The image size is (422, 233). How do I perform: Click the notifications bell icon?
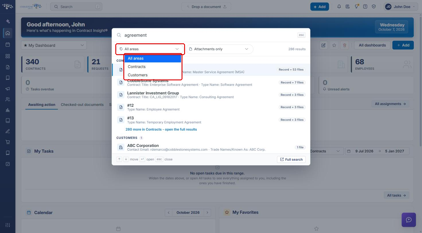[339, 7]
